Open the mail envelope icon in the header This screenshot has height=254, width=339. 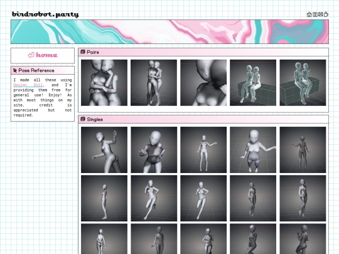(x=321, y=14)
